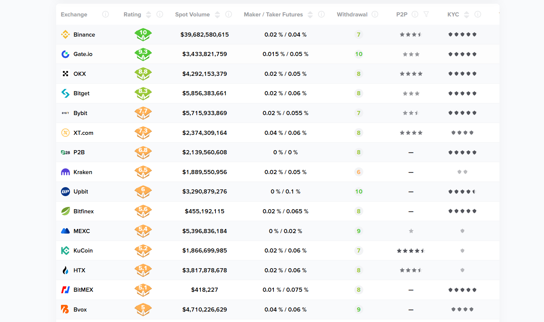Sort table by KYC arrows
This screenshot has width=544, height=322.
point(467,15)
